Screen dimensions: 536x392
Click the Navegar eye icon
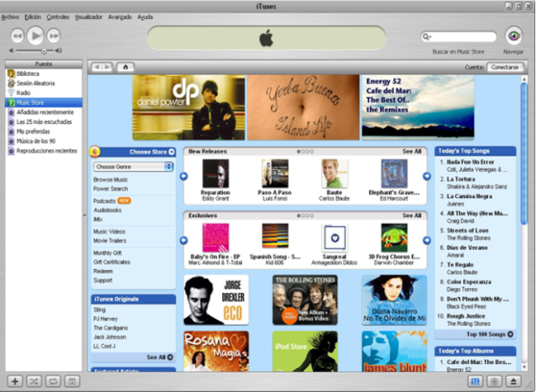pos(513,36)
